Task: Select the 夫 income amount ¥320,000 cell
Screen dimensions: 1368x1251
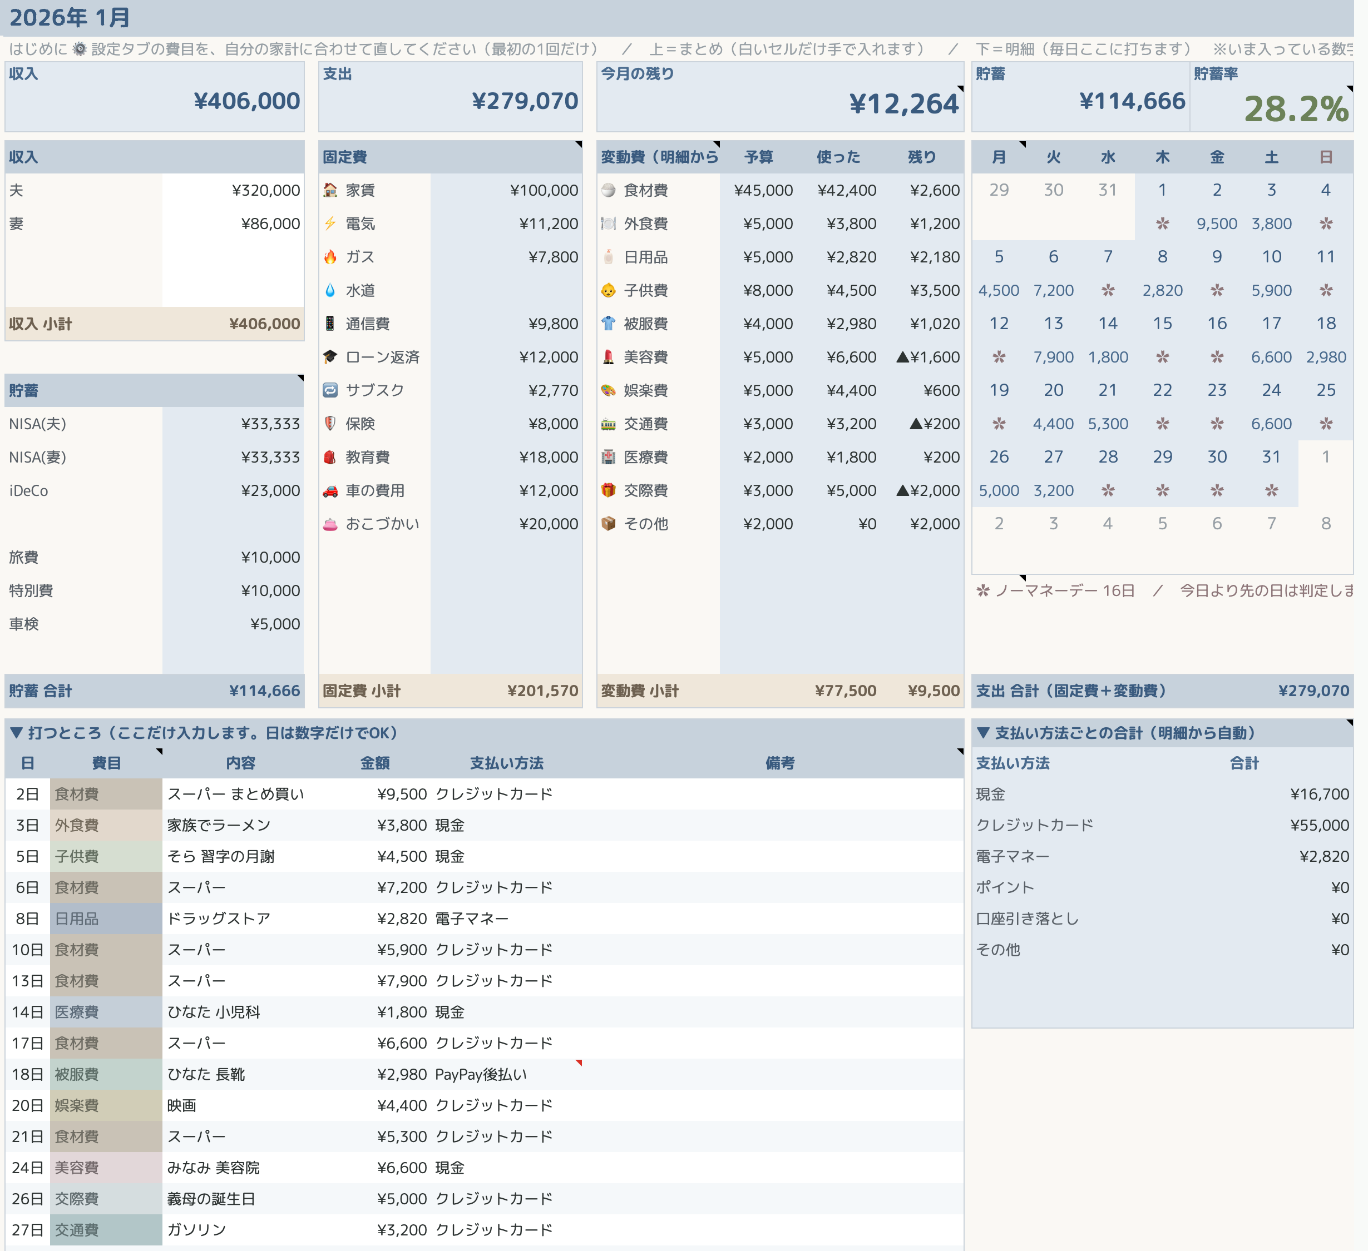Action: (x=233, y=190)
